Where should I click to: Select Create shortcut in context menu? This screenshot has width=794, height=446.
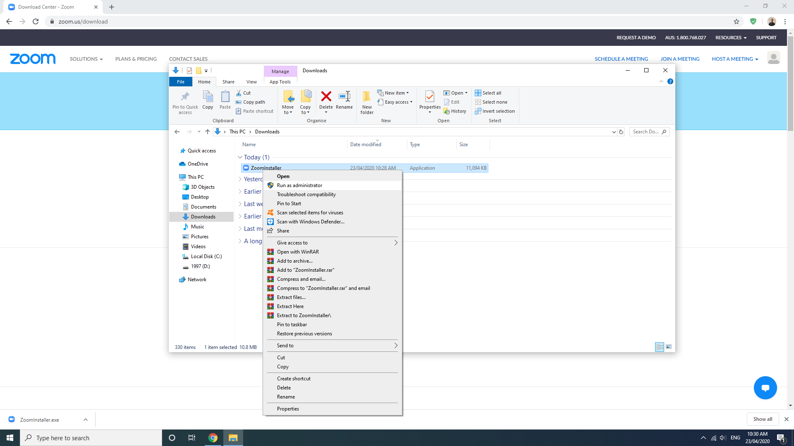point(333,379)
